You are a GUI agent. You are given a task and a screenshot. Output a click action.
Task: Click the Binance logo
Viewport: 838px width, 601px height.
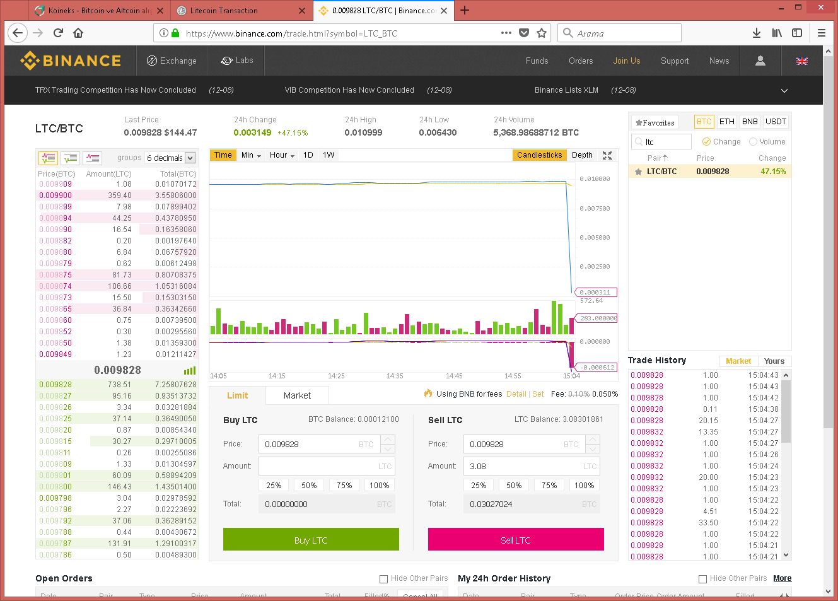click(x=71, y=61)
